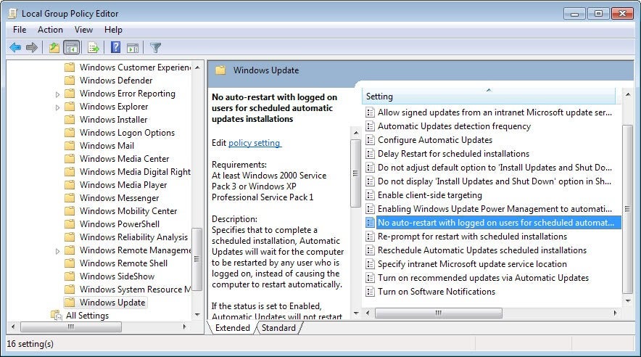Click the Setting column header to sort
641x357 pixels.
pos(489,96)
